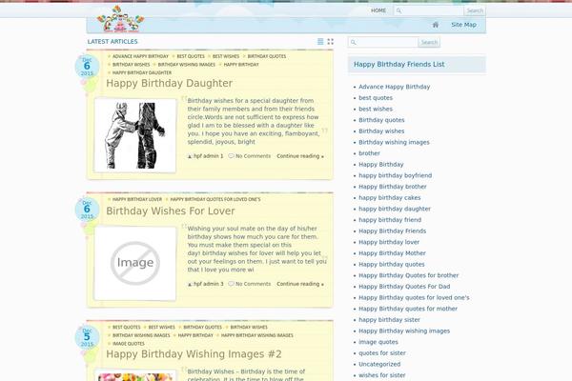
Task: Open Happy Birthday quotes for mother link
Action: 407,309
